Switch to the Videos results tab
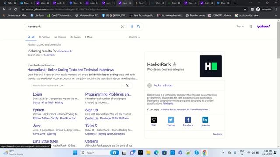Viewport: 280px width, 157px height. (x=45, y=37)
